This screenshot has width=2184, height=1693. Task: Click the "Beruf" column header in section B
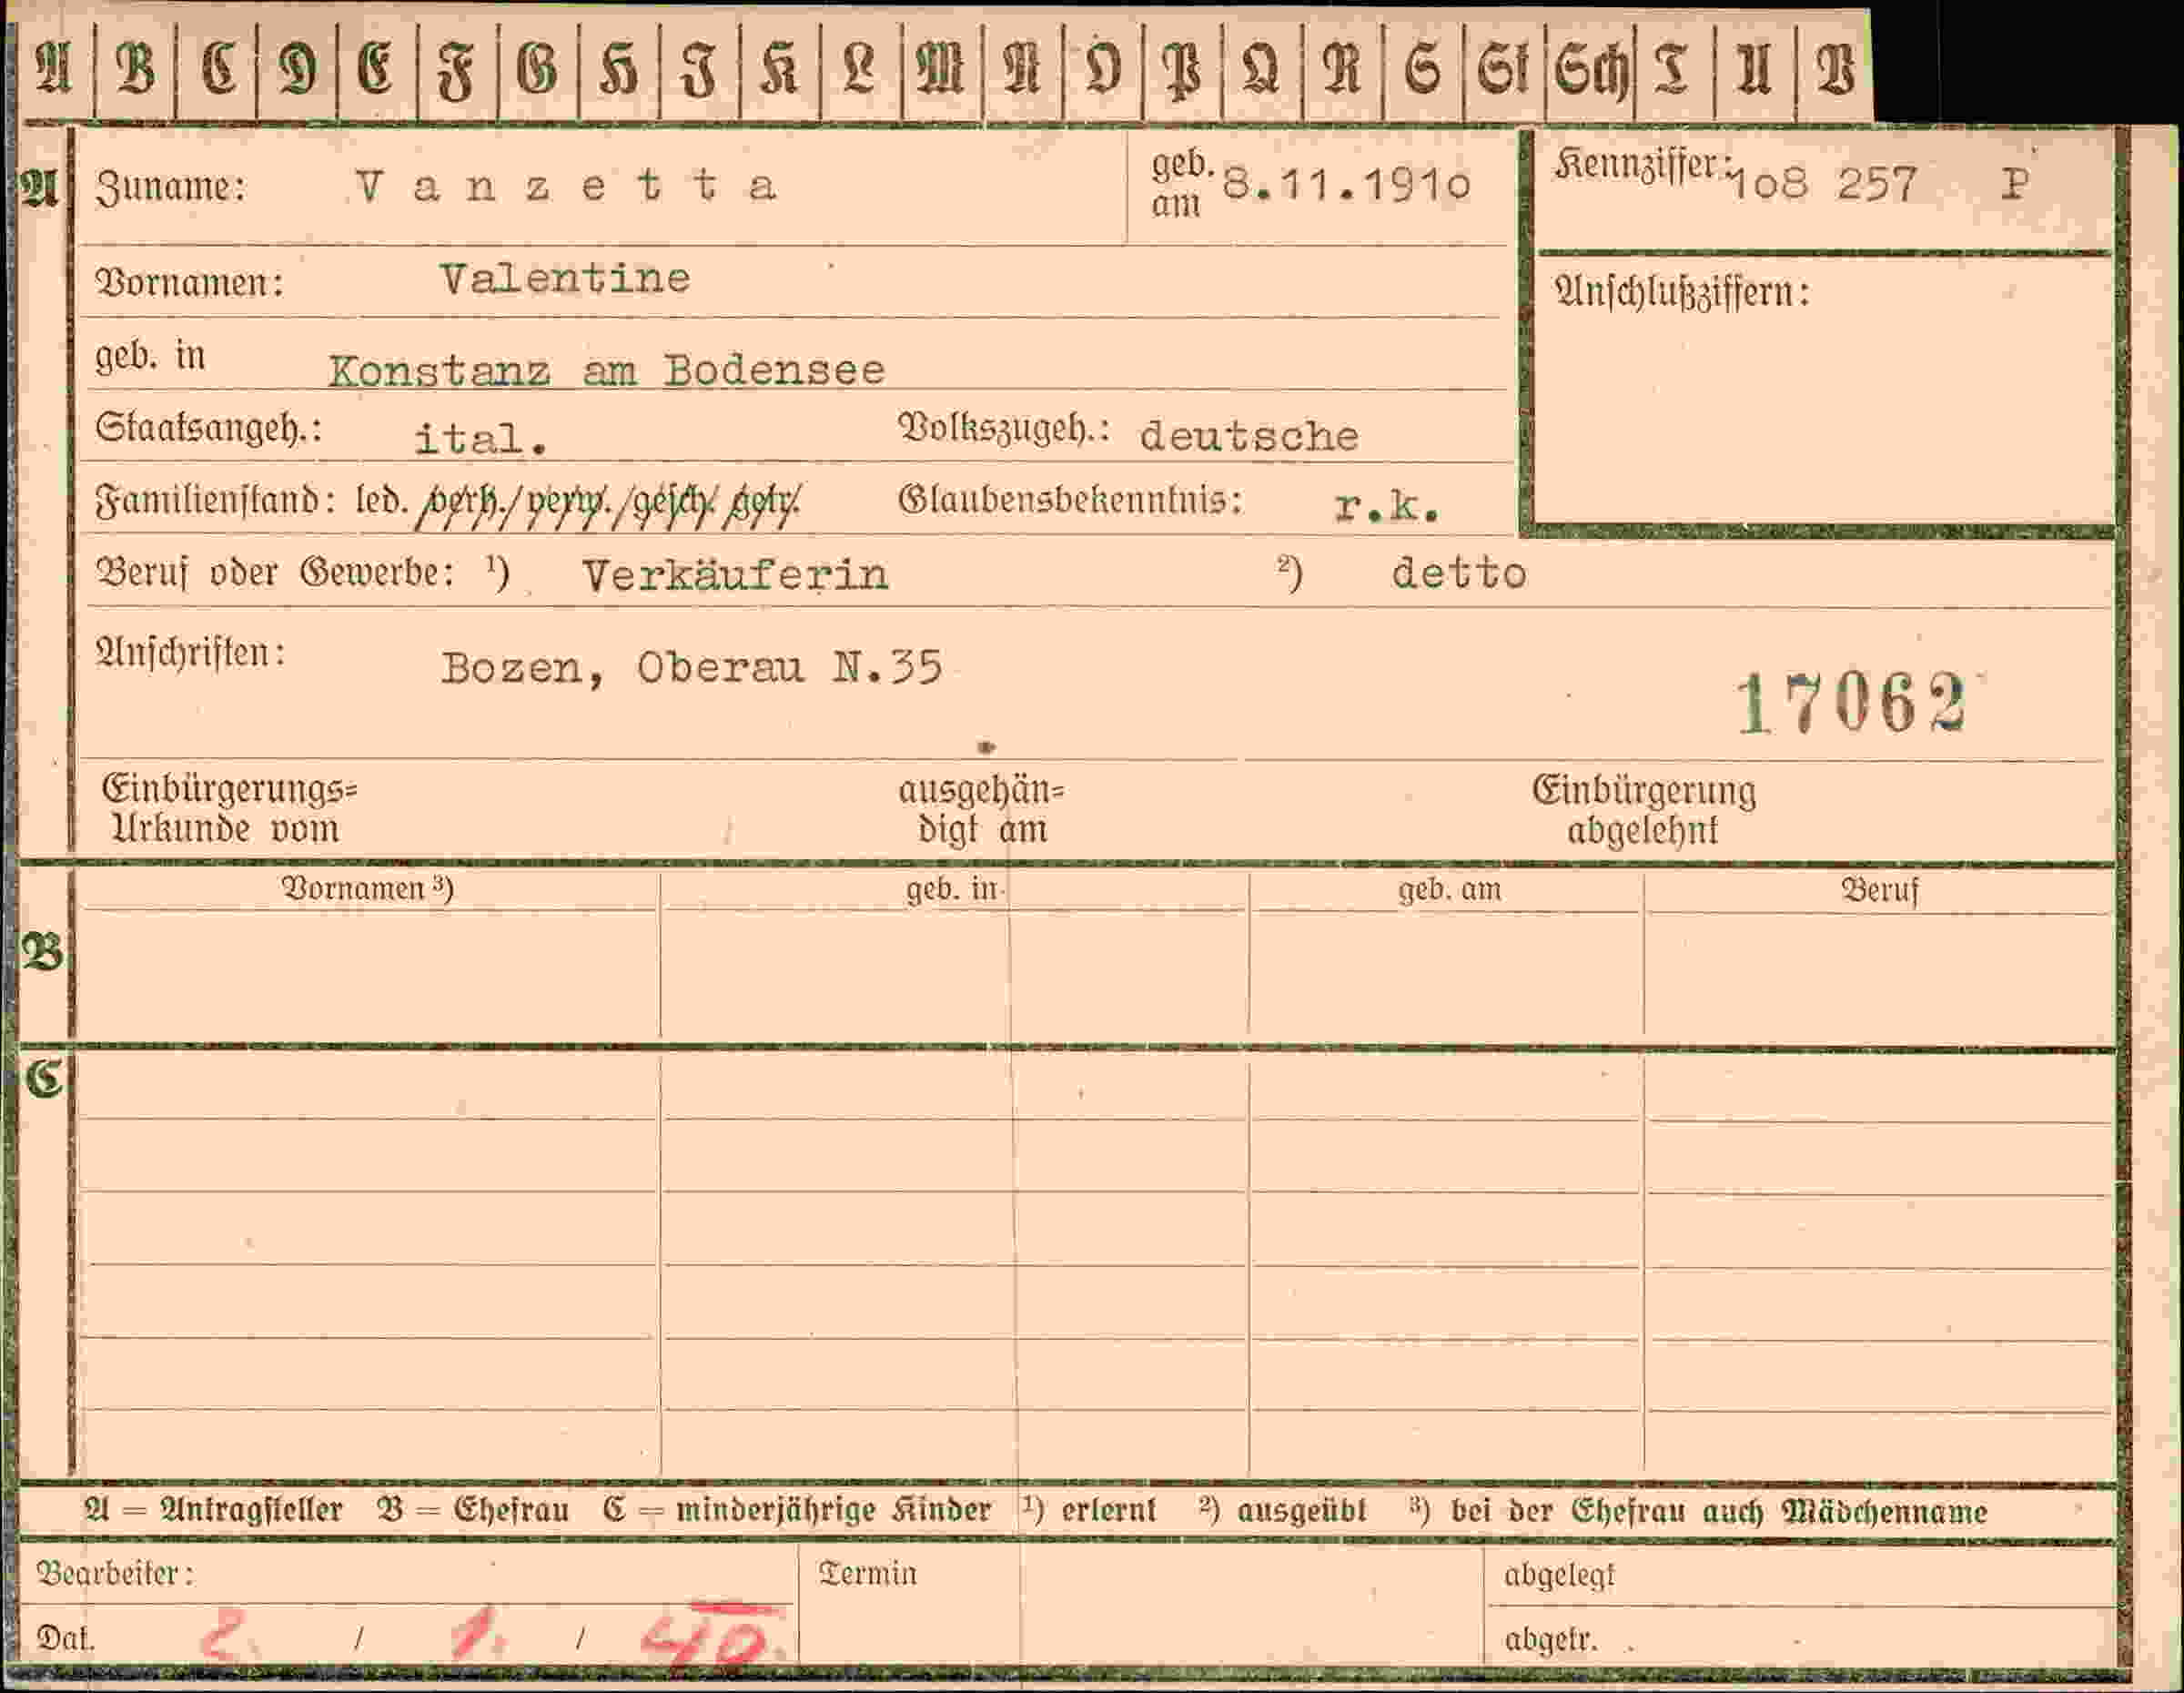coord(1880,890)
